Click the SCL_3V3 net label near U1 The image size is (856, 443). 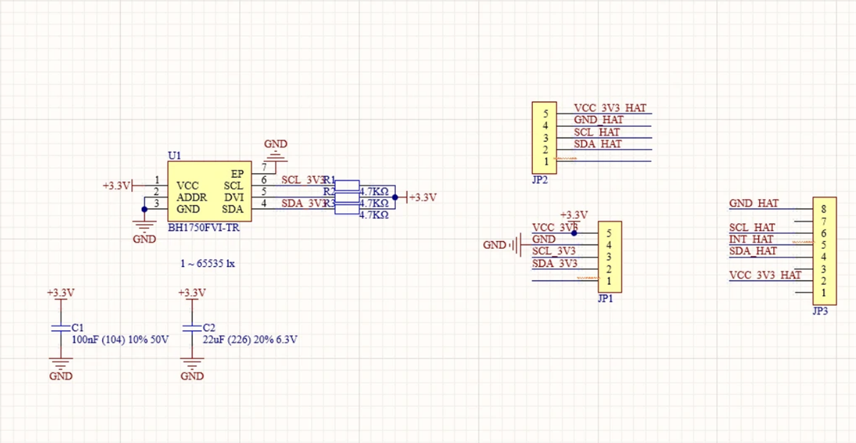(300, 180)
